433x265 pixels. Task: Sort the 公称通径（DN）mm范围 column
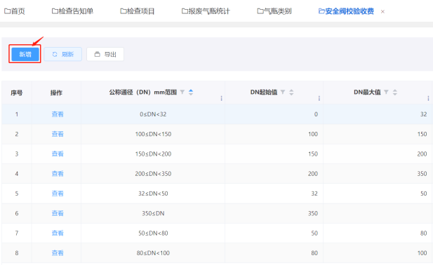191,92
